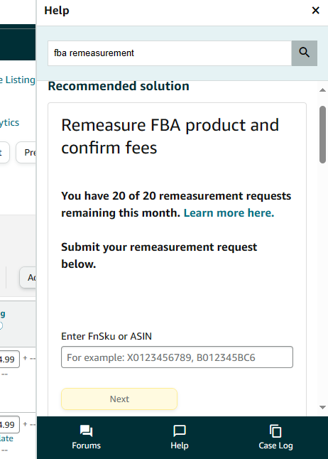The width and height of the screenshot is (328, 459).
Task: Focus the FnSku or ASIN input field
Action: [177, 357]
